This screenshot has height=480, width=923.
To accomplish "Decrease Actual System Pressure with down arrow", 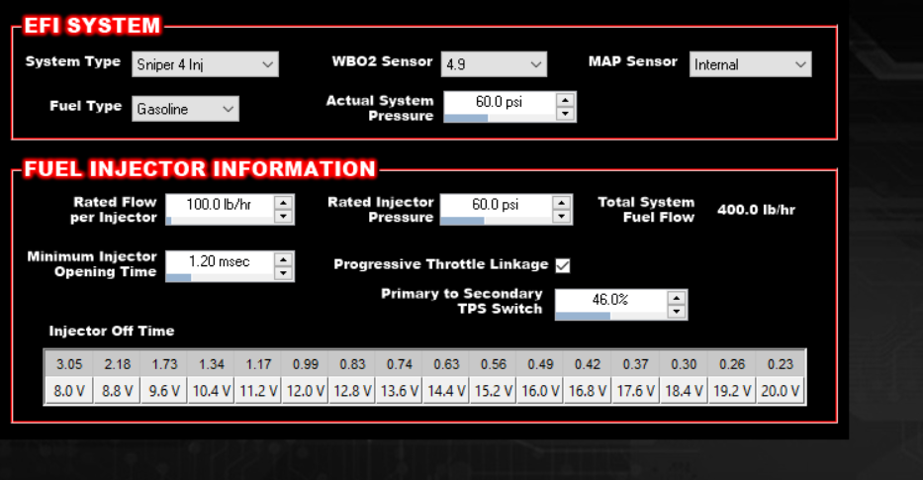I will pos(565,114).
